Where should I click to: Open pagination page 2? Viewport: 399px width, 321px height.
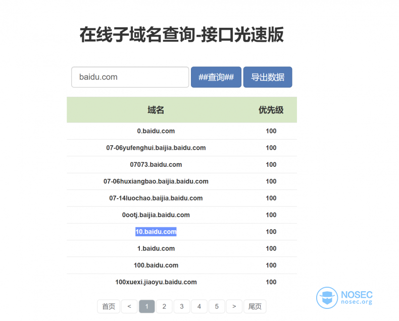164,306
